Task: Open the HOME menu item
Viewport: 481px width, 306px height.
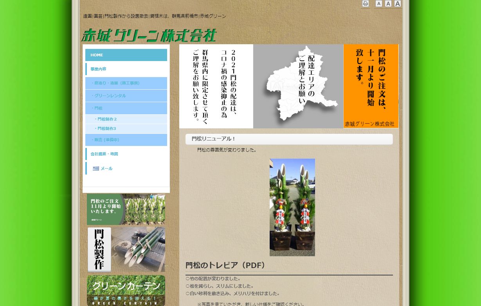Action: [126, 55]
